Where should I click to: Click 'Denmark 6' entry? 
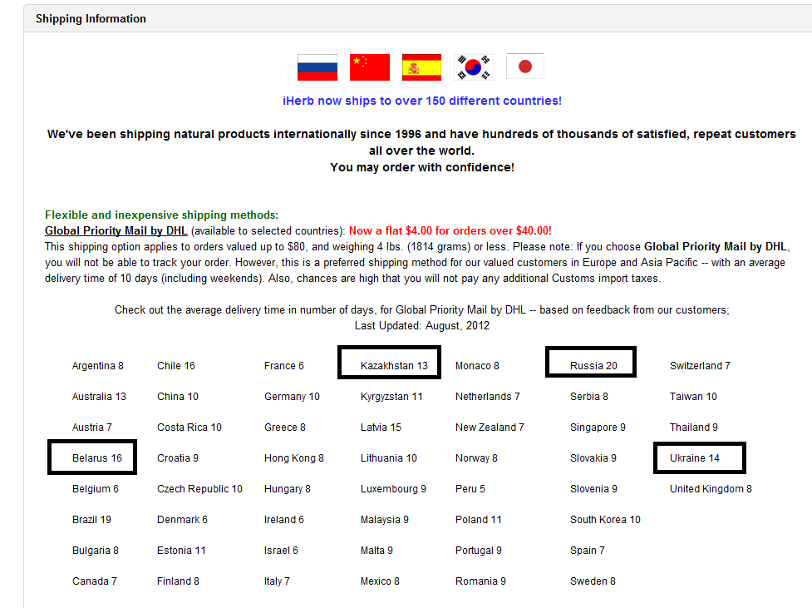(x=182, y=520)
